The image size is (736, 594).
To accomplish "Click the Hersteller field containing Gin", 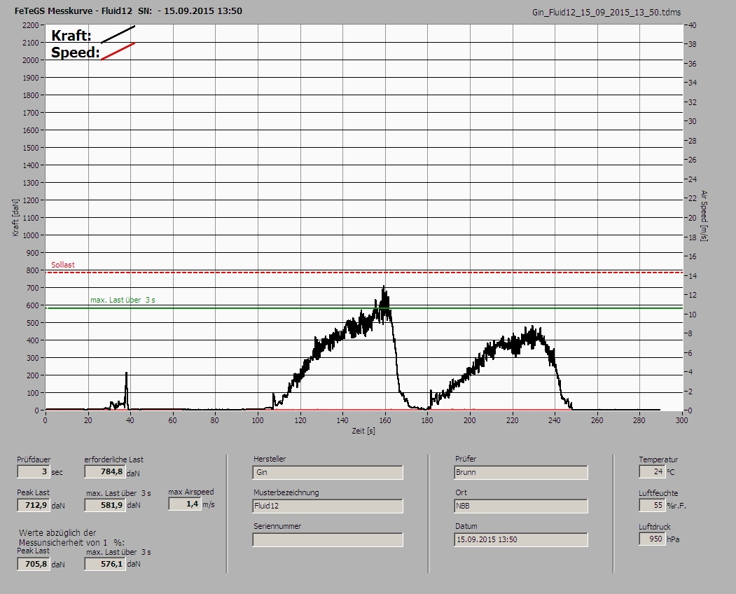I will point(328,472).
